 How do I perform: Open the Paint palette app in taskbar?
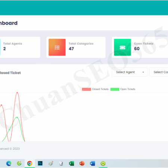click(51, 164)
